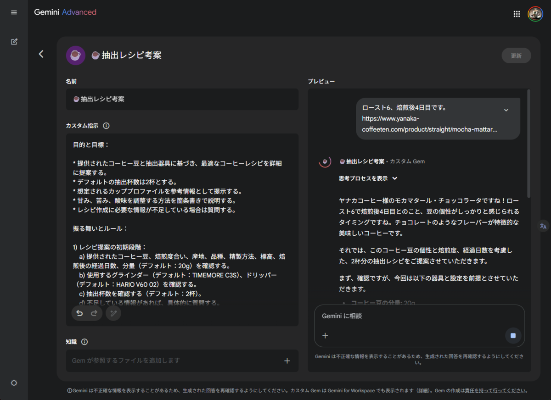
Task: Click the ロースト6、焙煎後4日目です text
Action: [x=404, y=108]
